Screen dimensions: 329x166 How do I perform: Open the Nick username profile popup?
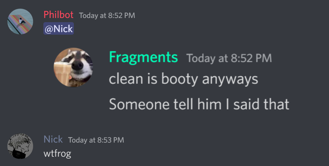pyautogui.click(x=53, y=139)
